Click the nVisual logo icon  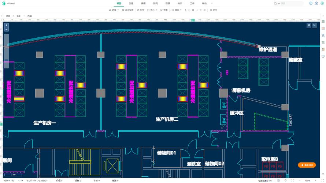(x=4, y=3)
